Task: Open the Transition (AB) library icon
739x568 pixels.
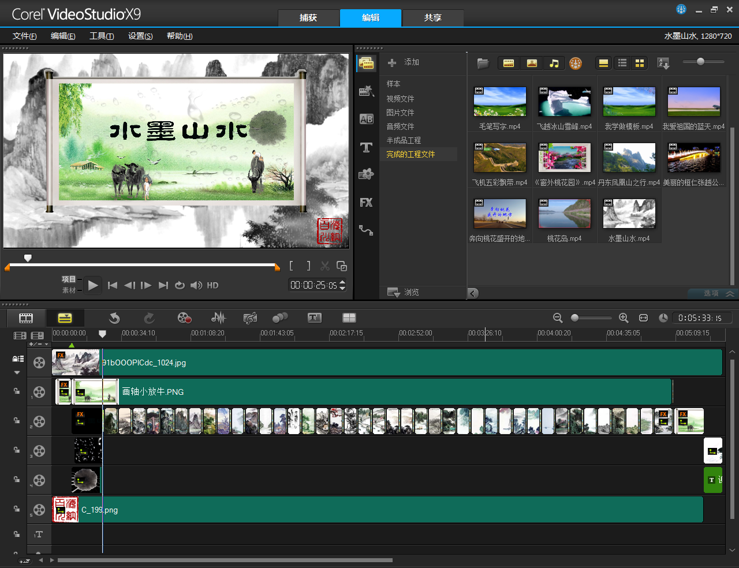Action: 367,119
